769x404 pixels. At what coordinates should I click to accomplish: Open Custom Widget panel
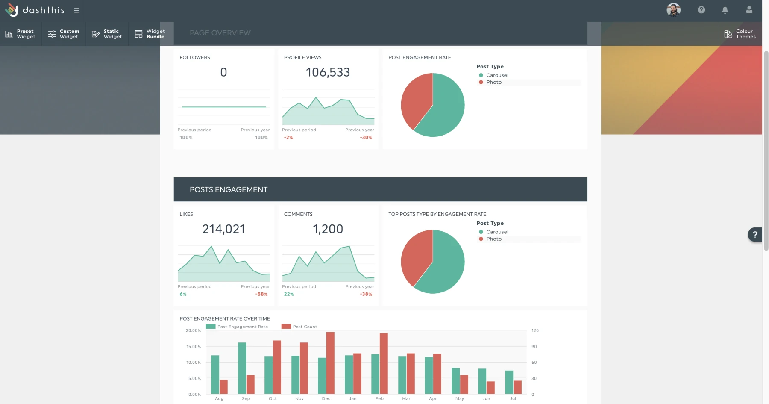pyautogui.click(x=64, y=34)
